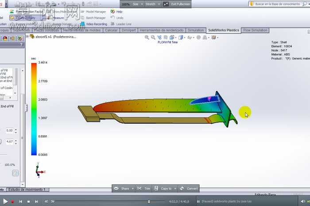The width and height of the screenshot is (310, 206).
Task: Click the panel button below 100.0%
Action: pyautogui.click(x=15, y=173)
